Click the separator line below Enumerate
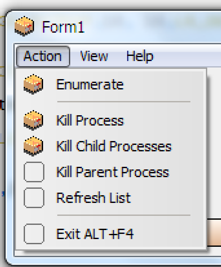 pyautogui.click(x=124, y=101)
